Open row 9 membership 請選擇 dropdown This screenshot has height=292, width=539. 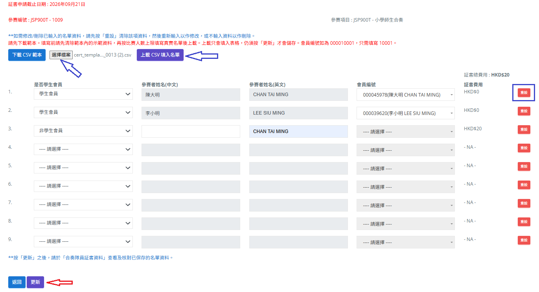pos(83,242)
